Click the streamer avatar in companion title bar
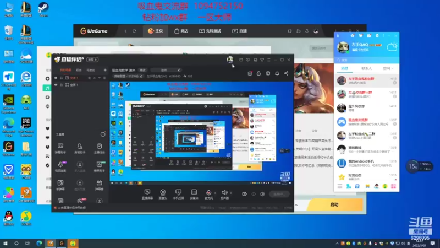 (230, 60)
